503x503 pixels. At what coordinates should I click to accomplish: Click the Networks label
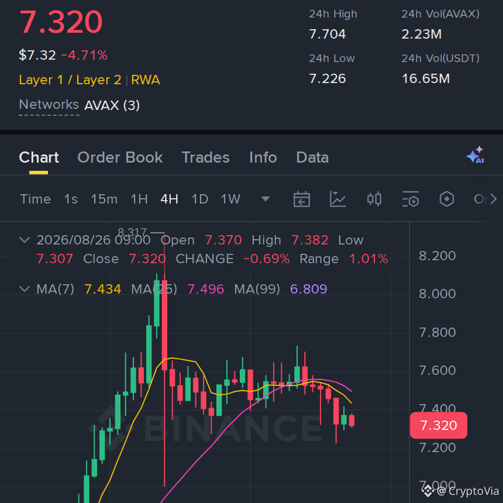[49, 105]
